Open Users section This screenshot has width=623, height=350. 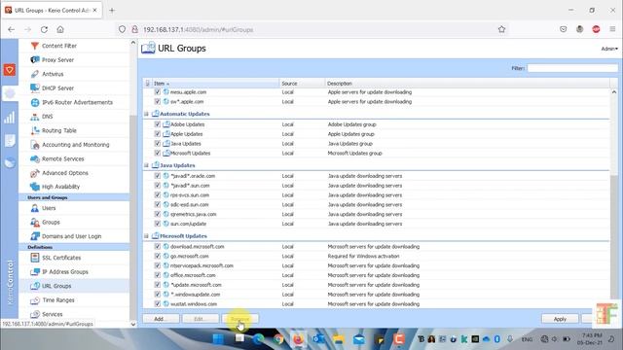click(x=49, y=208)
